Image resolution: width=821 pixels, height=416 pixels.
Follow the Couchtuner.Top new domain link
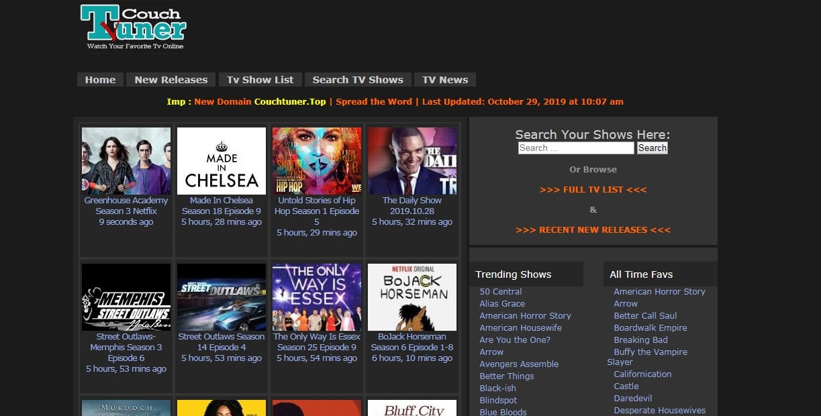point(290,102)
